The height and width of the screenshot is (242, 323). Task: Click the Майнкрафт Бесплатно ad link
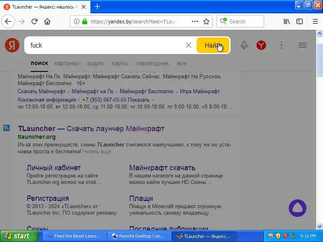click(147, 91)
